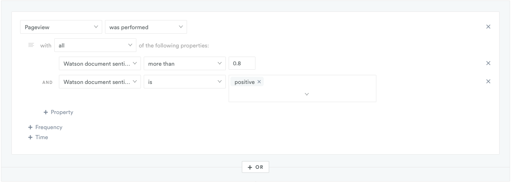Open the 'is' operator dropdown
This screenshot has width=511, height=182.
tap(185, 82)
